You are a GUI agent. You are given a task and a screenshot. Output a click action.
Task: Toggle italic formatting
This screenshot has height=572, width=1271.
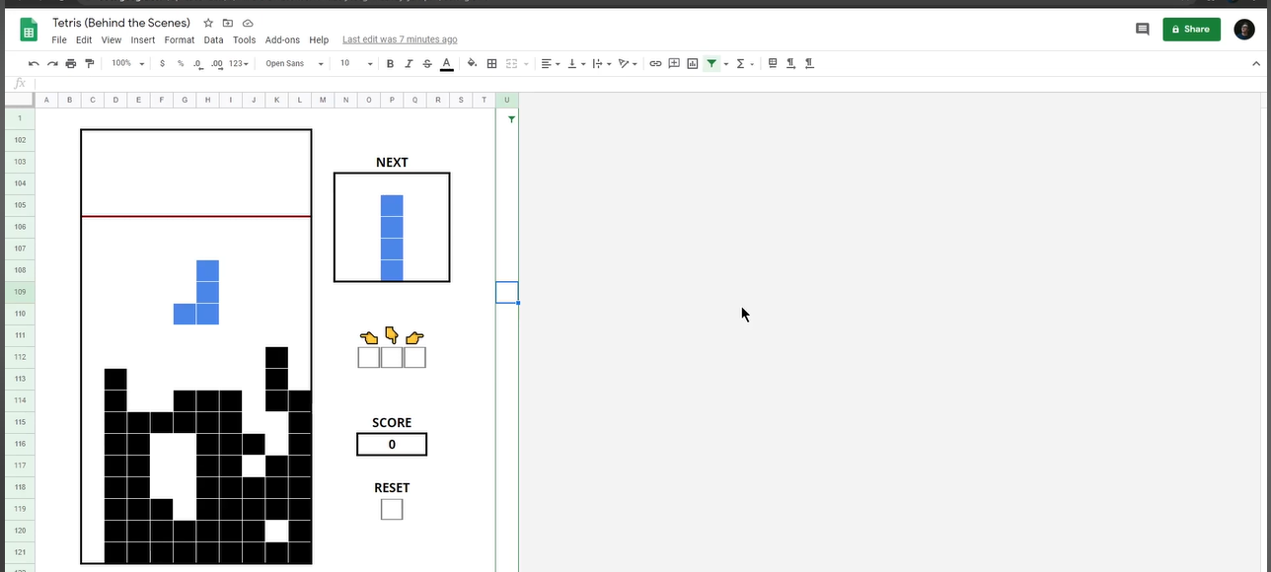pos(409,63)
